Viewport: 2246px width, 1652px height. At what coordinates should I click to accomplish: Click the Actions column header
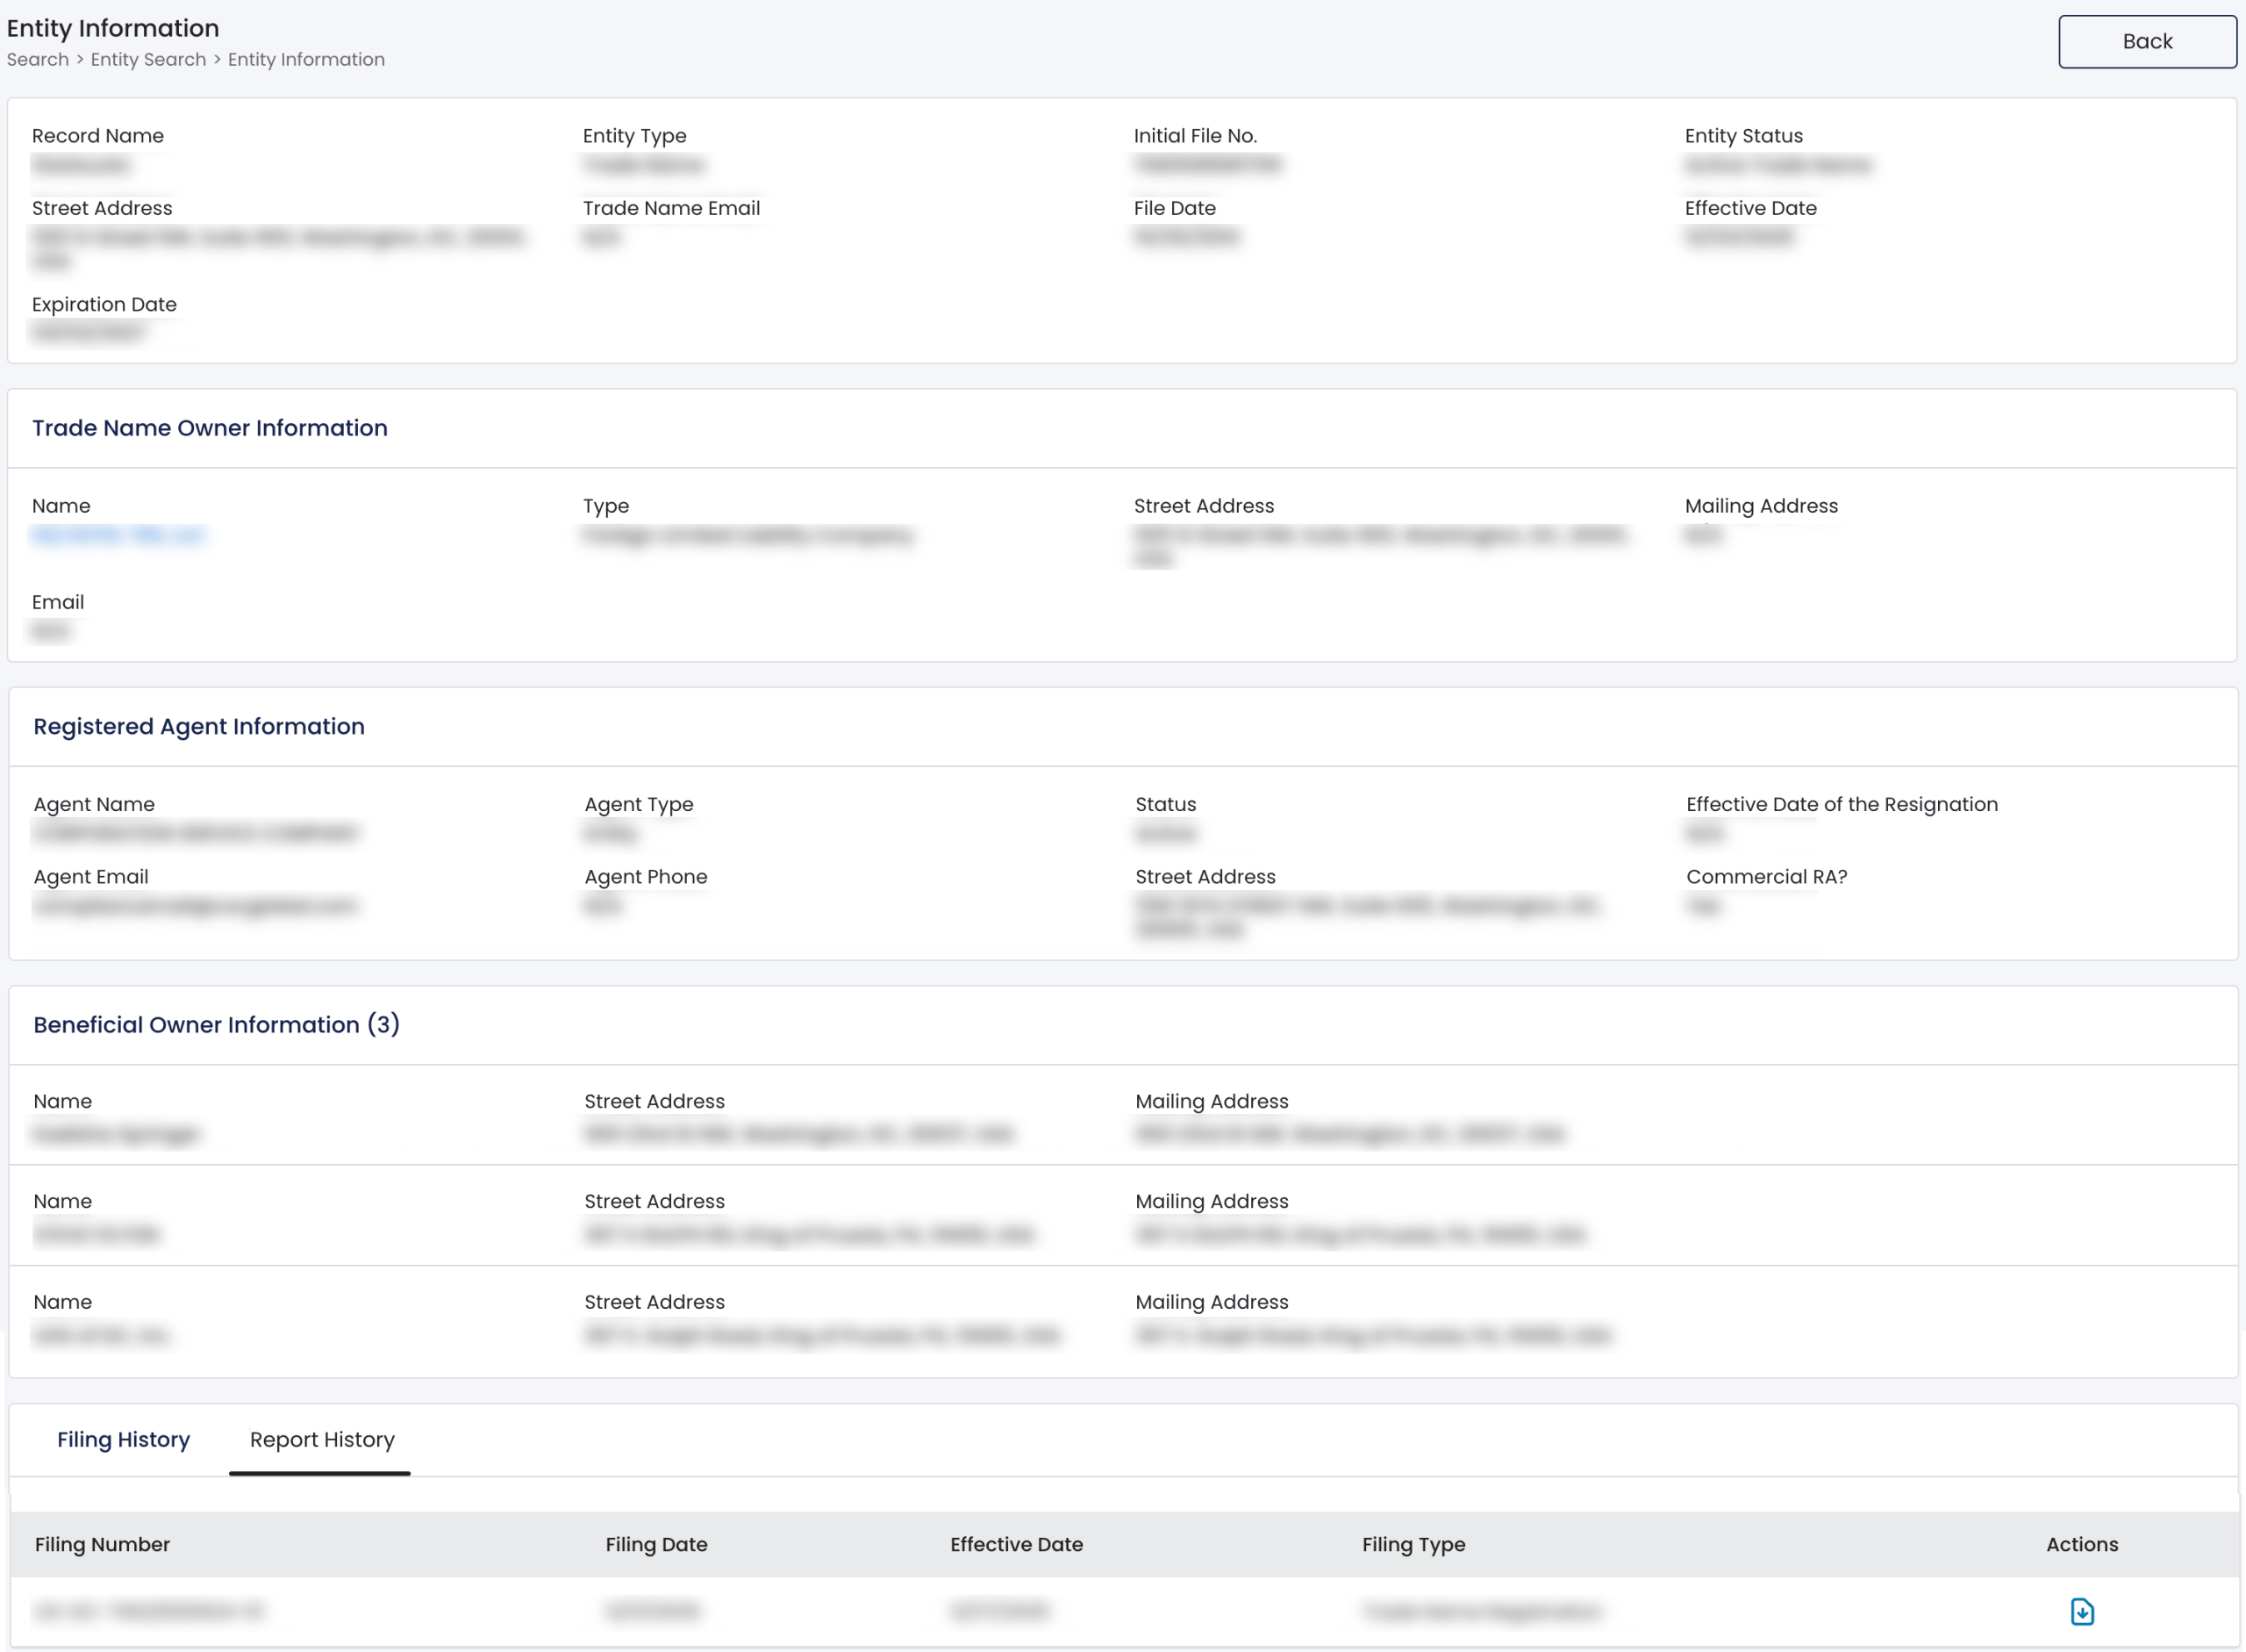(x=2081, y=1544)
